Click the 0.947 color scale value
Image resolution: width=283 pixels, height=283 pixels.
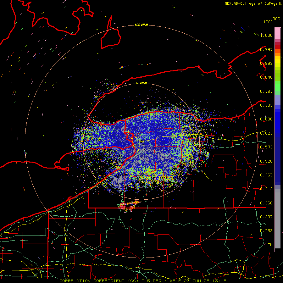266,49
